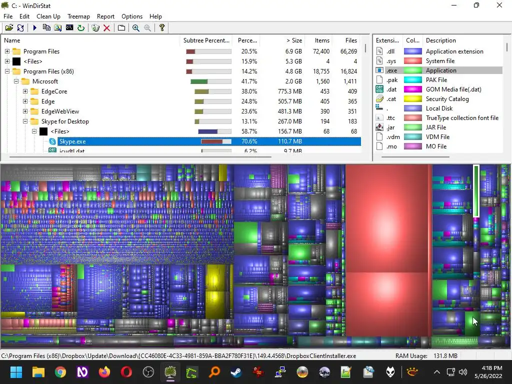Open the Help menu
512x384 pixels.
pos(156,16)
